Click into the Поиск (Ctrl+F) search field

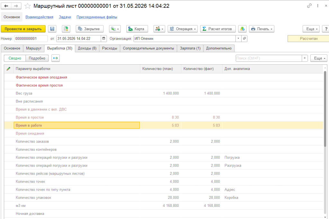(x=269, y=58)
